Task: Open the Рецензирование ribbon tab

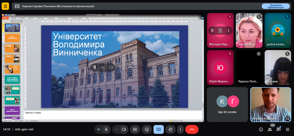Action: point(77,18)
